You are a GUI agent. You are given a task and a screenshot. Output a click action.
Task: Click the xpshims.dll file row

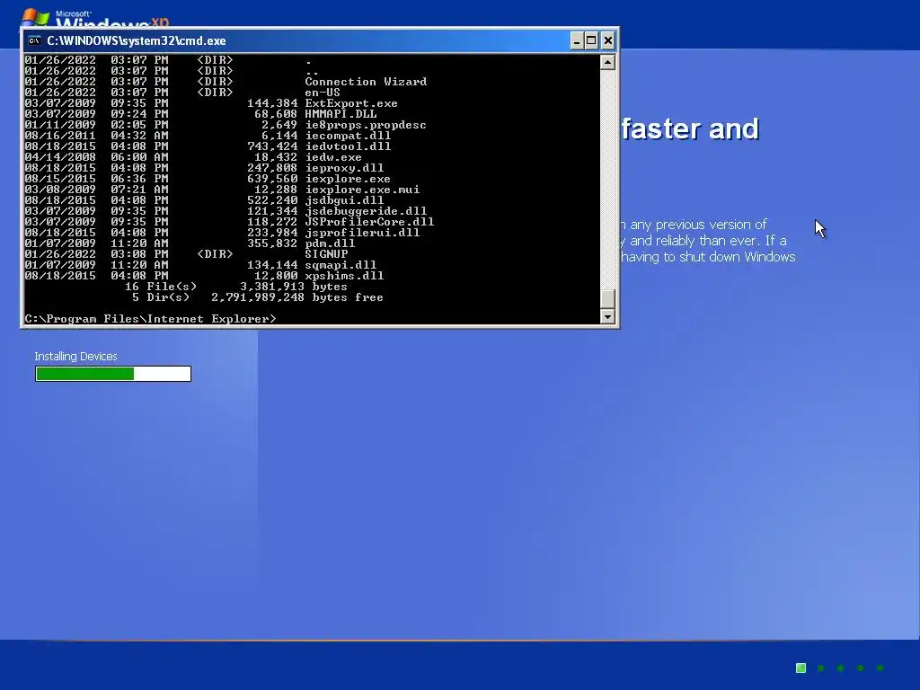204,276
